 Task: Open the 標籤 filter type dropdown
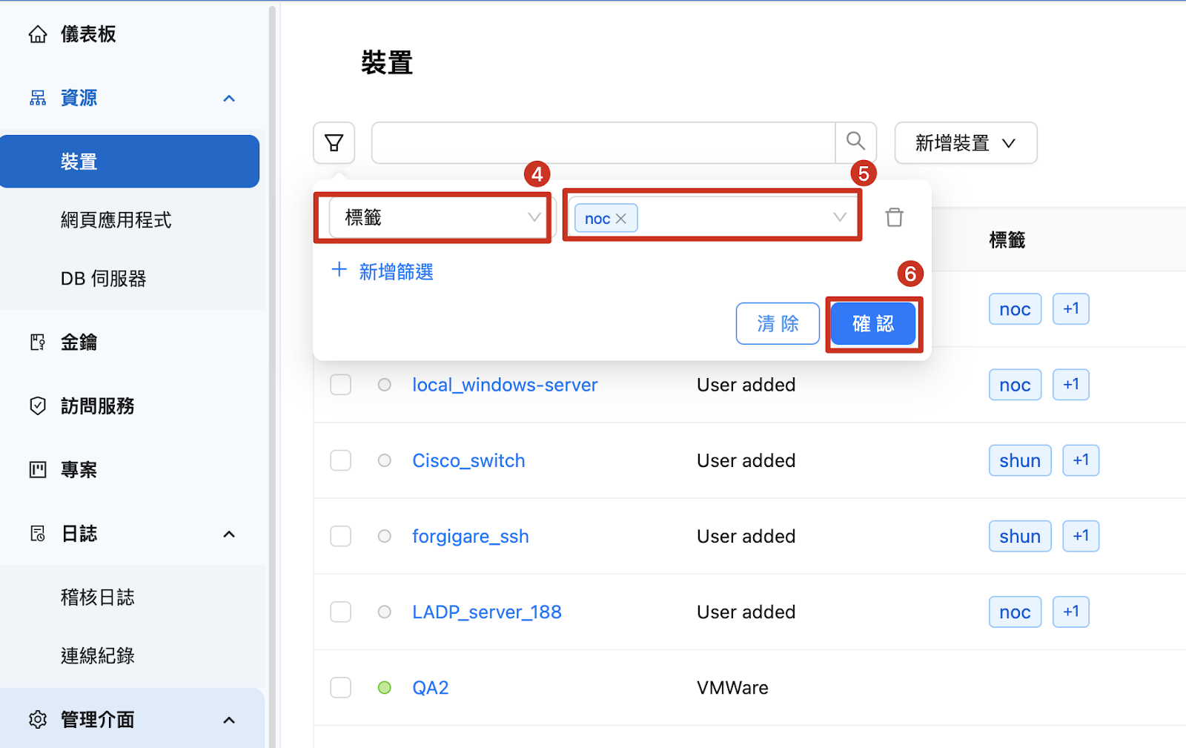(440, 218)
